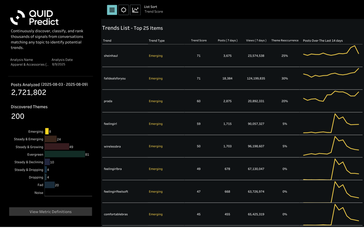Click views value 124,199,835

[x=256, y=78]
